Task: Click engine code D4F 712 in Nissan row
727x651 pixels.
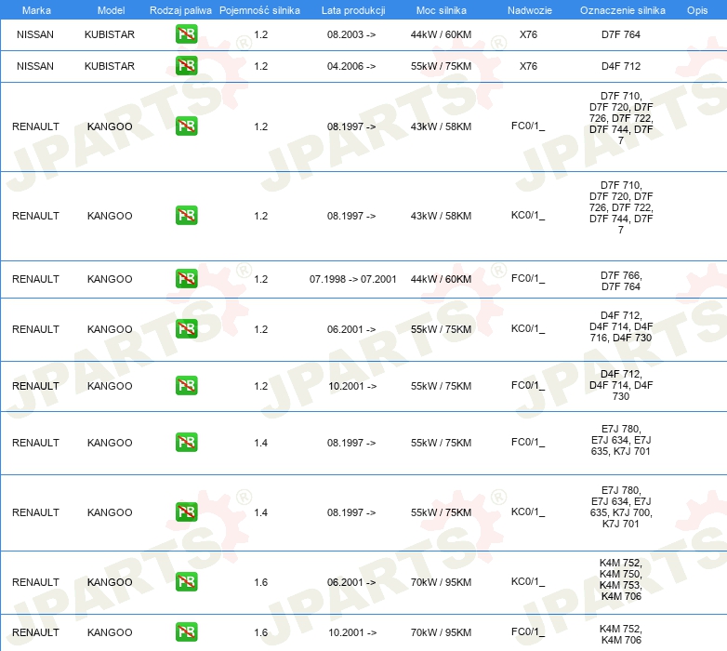Action: click(621, 66)
